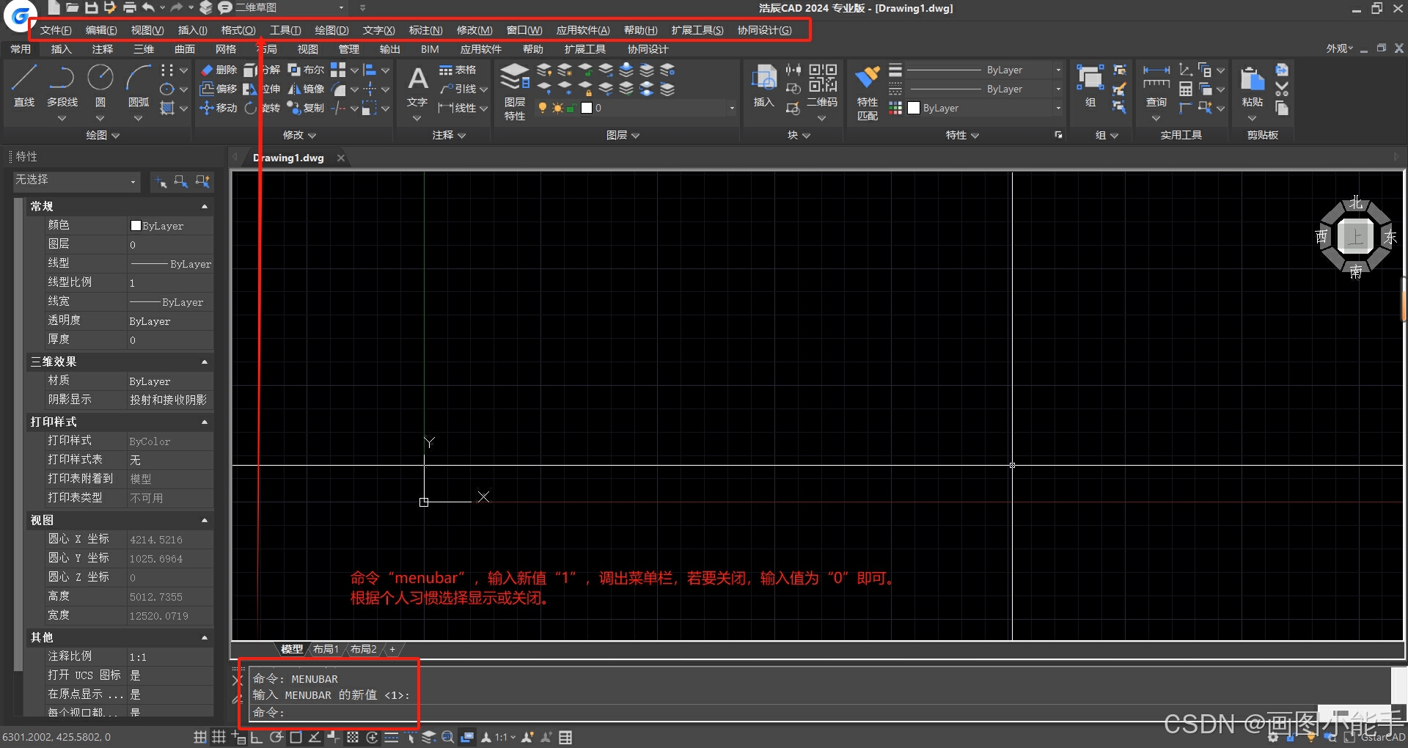The width and height of the screenshot is (1408, 748).
Task: Toggle object snap in status bar
Action: (x=296, y=737)
